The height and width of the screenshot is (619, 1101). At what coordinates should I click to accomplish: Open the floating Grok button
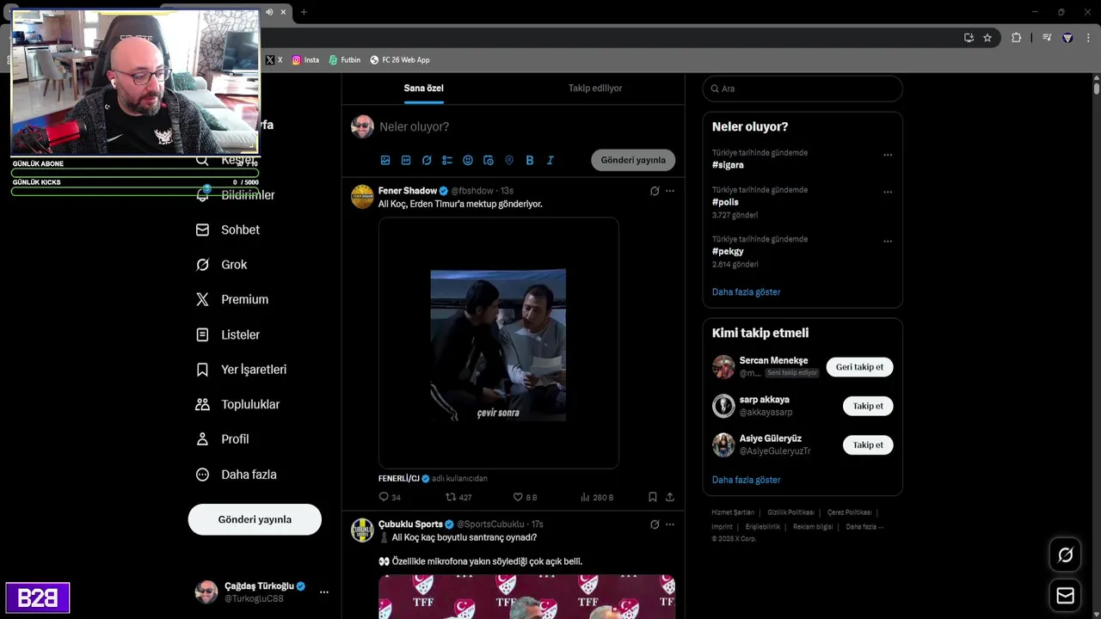point(1065,555)
